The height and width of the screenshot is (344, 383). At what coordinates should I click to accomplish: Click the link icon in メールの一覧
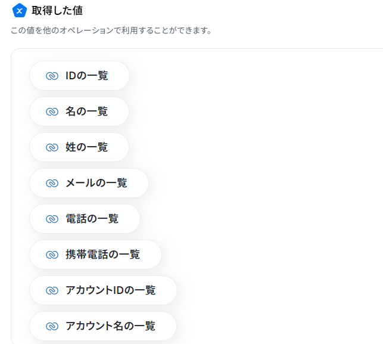pyautogui.click(x=52, y=183)
